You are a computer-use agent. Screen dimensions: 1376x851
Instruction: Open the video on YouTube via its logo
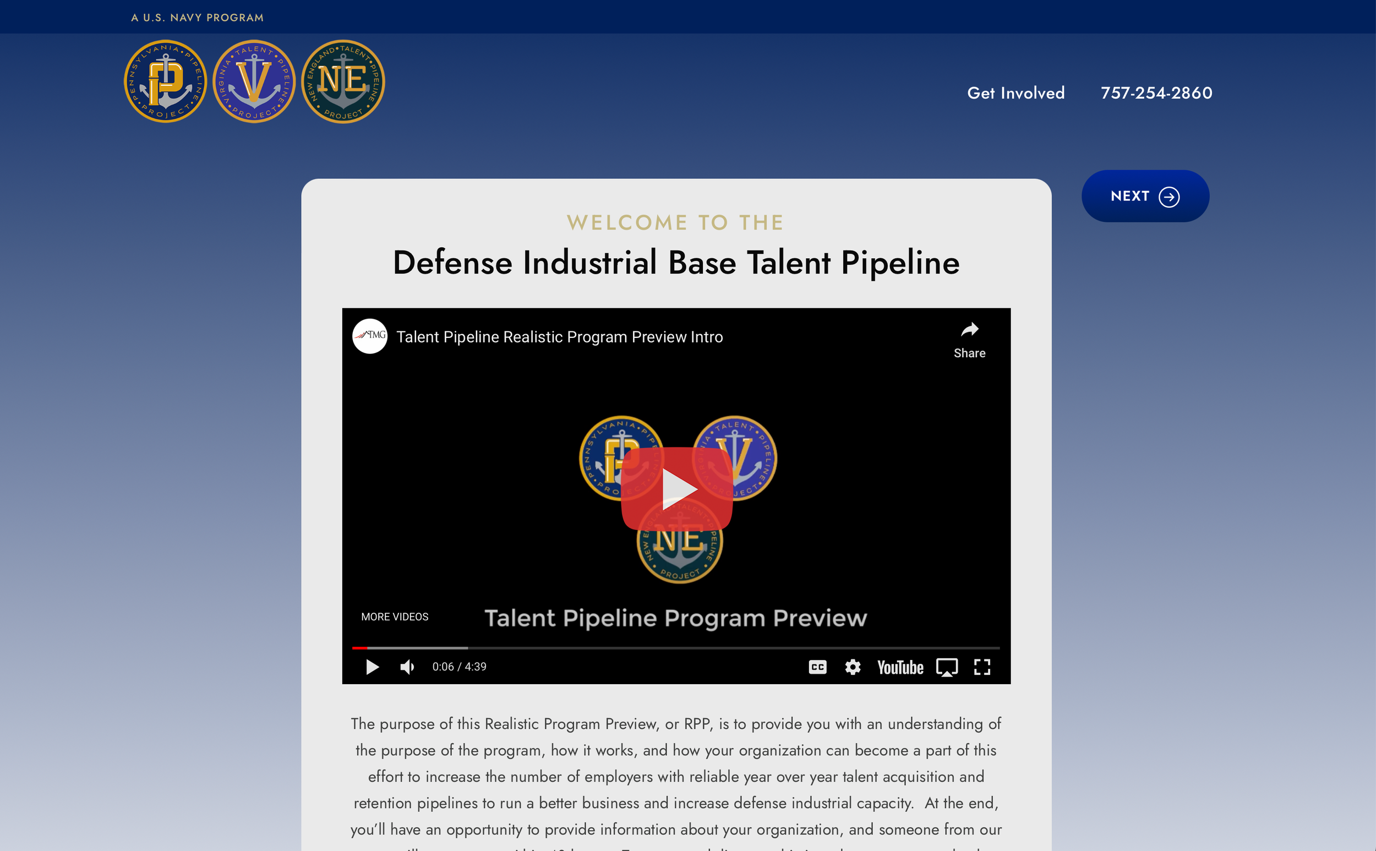901,667
